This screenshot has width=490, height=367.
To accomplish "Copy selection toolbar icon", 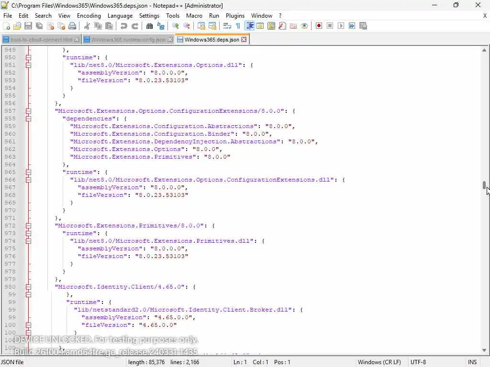I will (98, 26).
